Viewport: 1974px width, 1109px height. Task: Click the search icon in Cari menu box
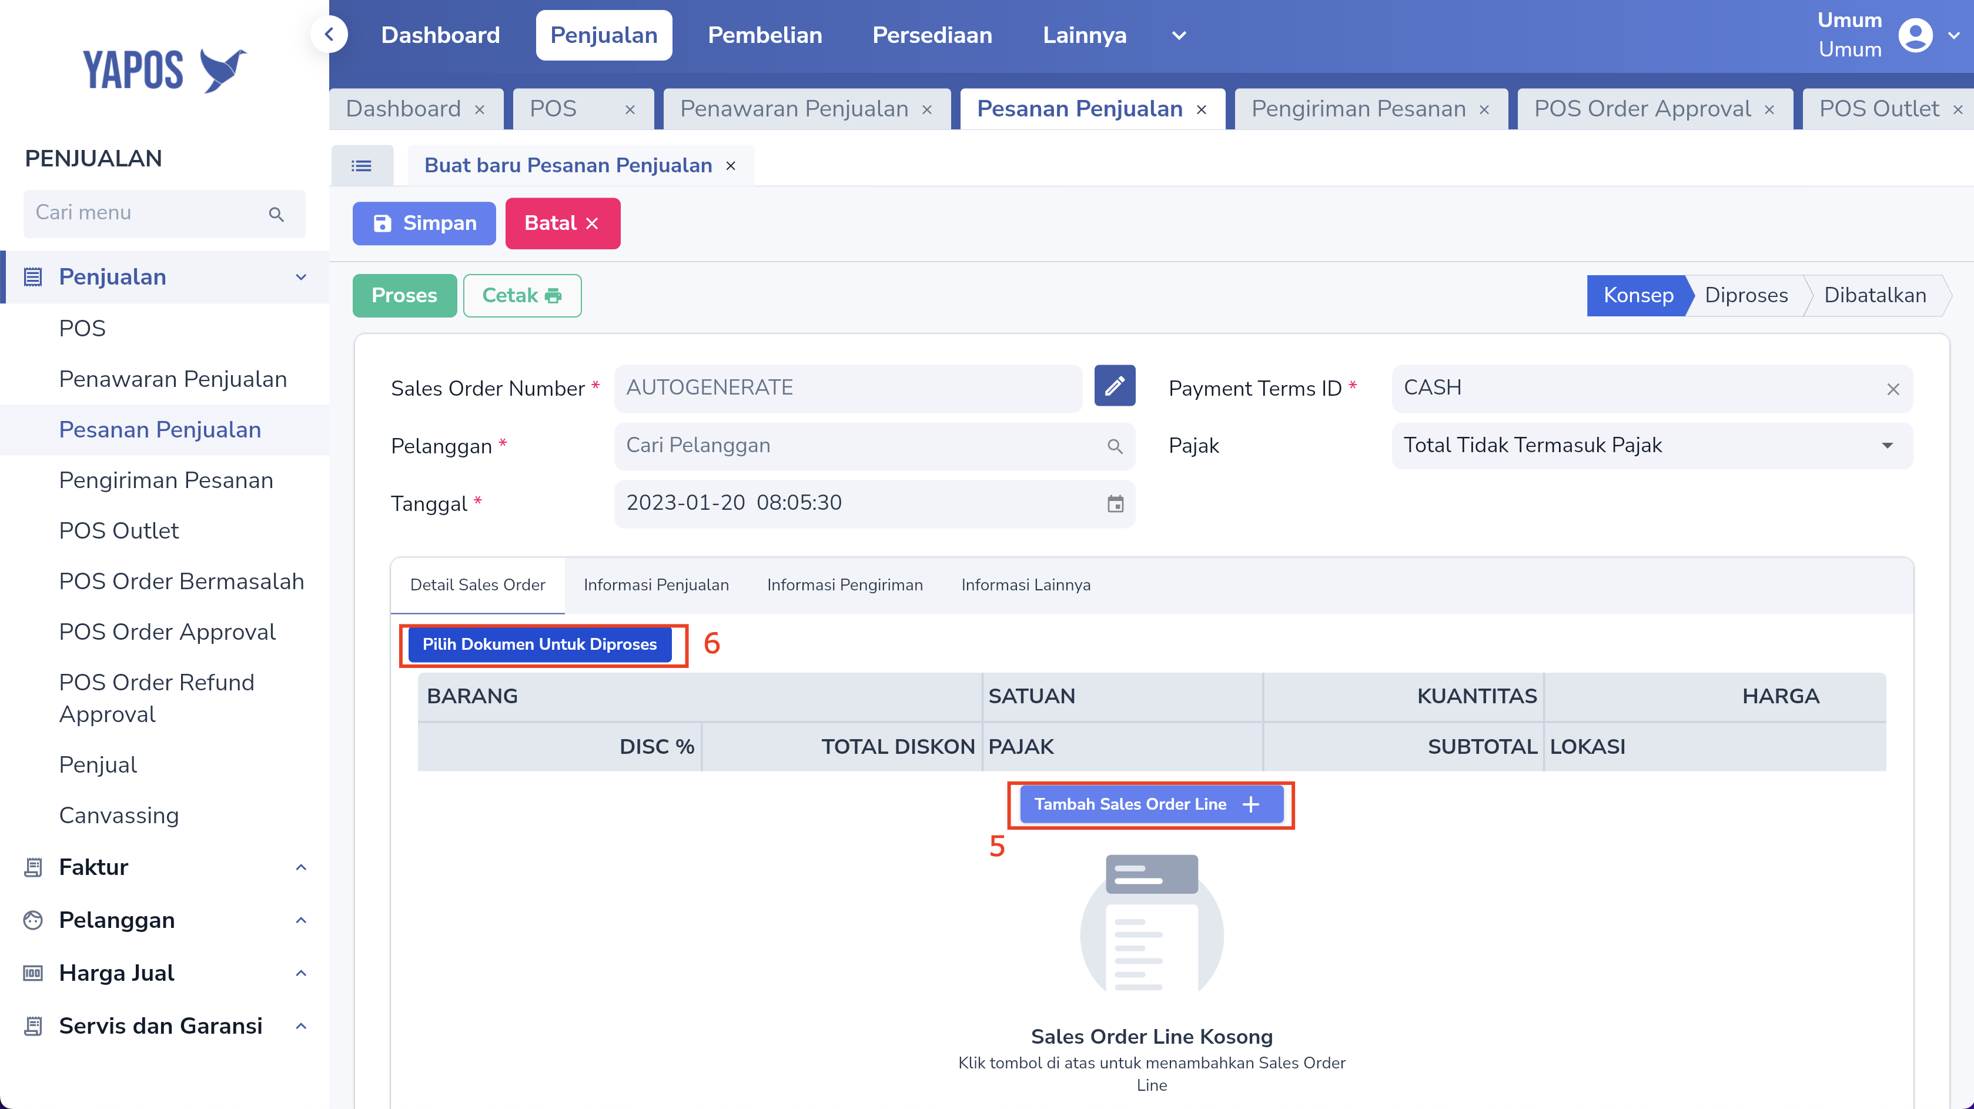point(277,214)
